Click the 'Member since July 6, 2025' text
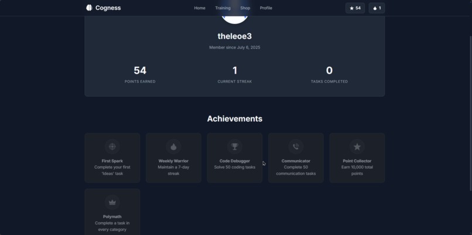The width and height of the screenshot is (472, 235). pos(234,47)
